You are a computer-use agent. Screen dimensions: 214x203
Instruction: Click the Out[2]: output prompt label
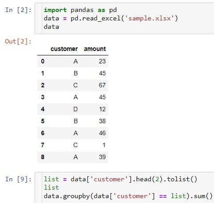(18, 41)
